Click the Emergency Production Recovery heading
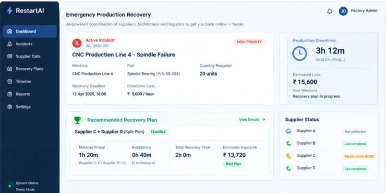Screen dimensions: 387x193 point(109,15)
